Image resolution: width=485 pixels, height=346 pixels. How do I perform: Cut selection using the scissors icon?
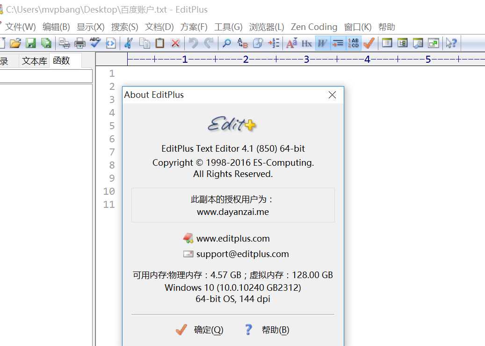tap(129, 43)
